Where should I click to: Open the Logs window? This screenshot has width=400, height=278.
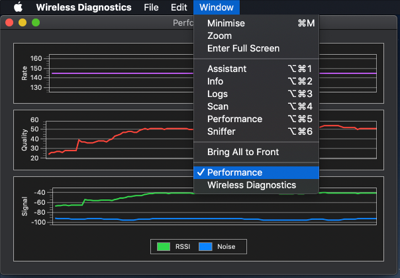click(256, 94)
